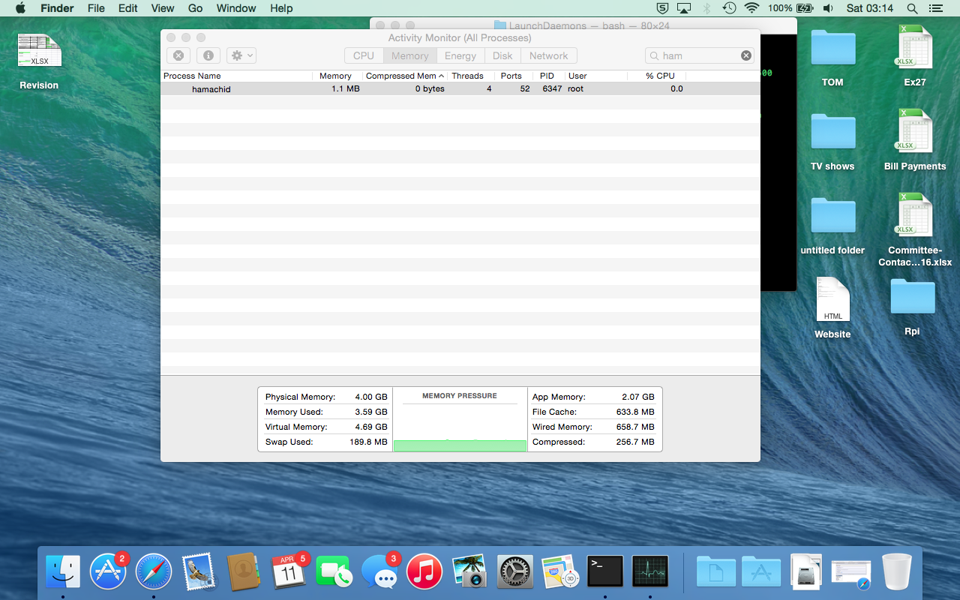This screenshot has width=960, height=600.
Task: Open FaceTime from the Dock
Action: coord(334,571)
